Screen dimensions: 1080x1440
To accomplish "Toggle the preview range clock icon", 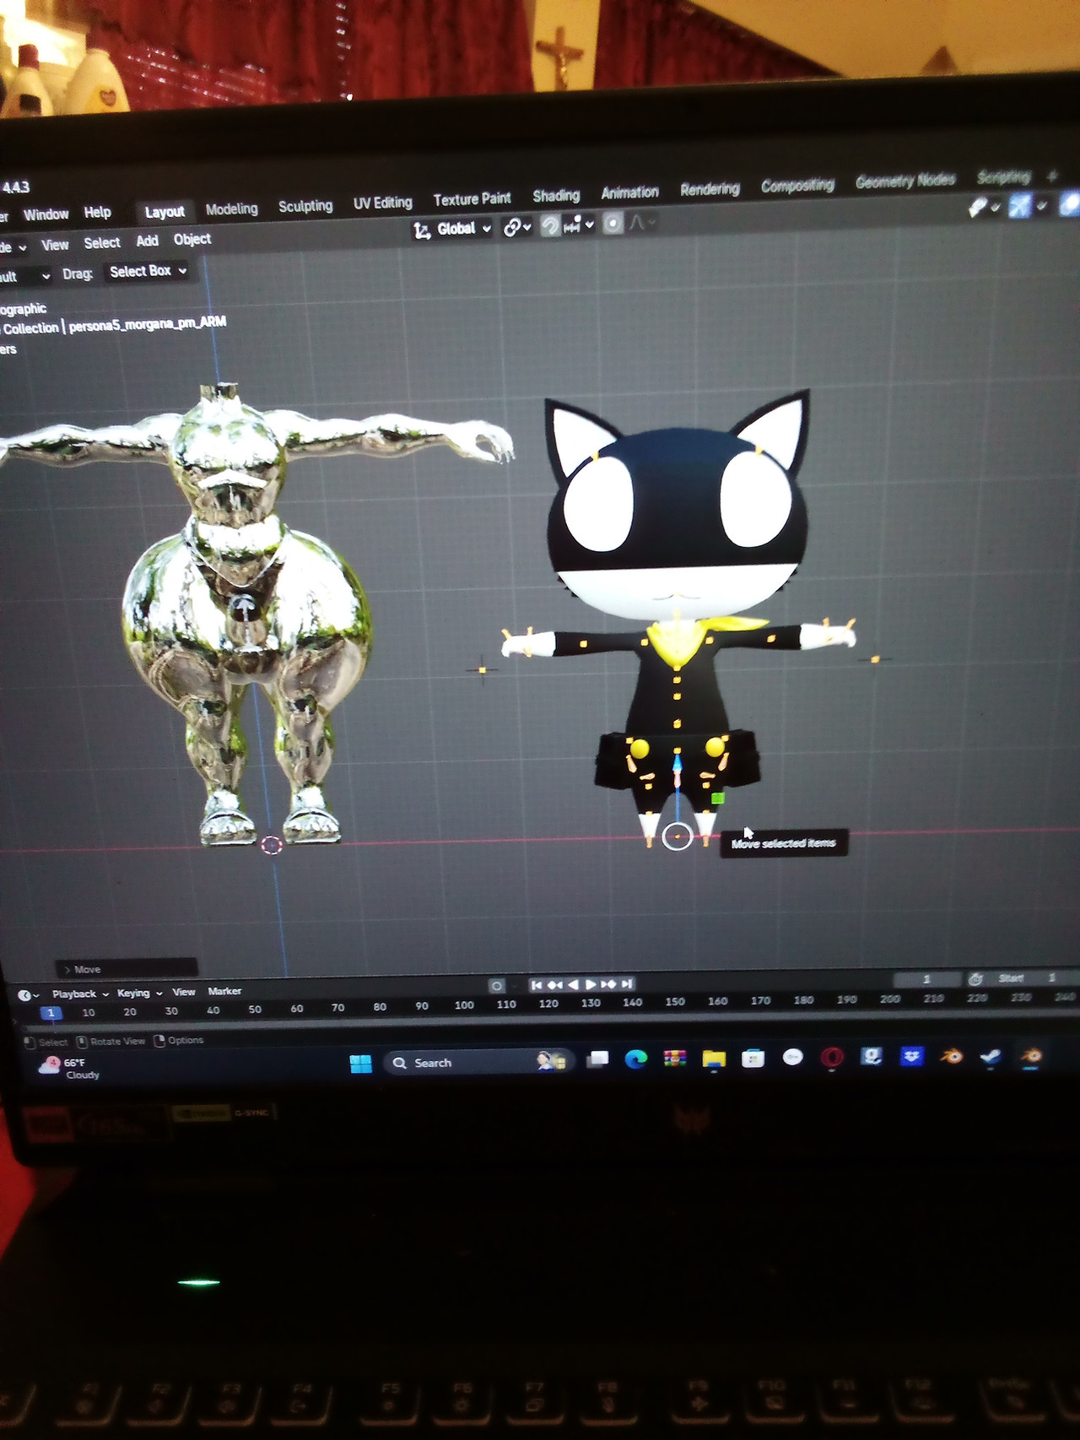I will (x=975, y=979).
